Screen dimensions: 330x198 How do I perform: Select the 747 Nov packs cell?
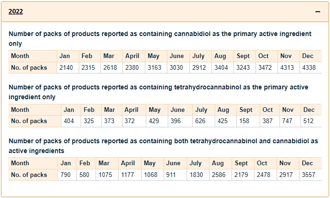point(288,121)
